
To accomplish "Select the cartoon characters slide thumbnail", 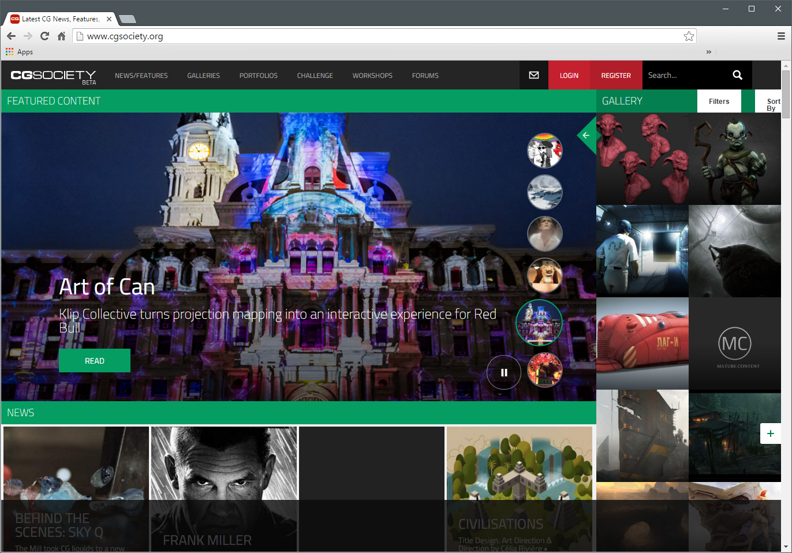I will pyautogui.click(x=545, y=151).
